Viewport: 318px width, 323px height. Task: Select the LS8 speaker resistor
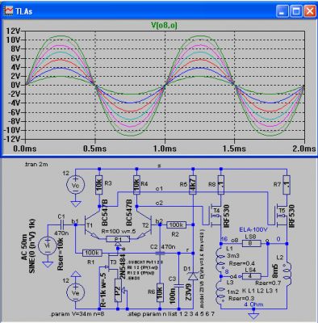pyautogui.click(x=251, y=244)
